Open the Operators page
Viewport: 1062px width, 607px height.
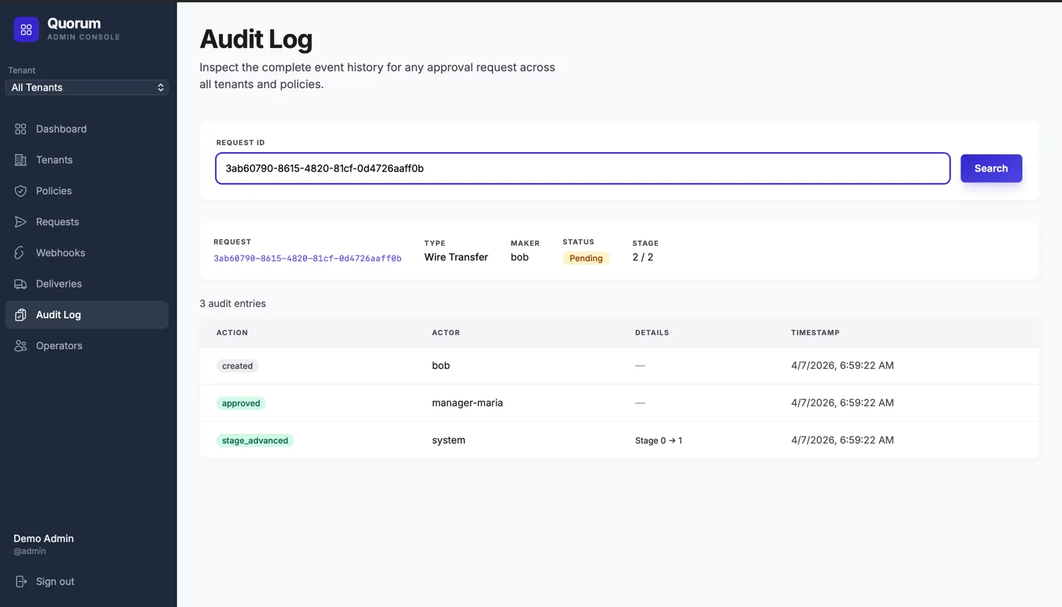87,346
